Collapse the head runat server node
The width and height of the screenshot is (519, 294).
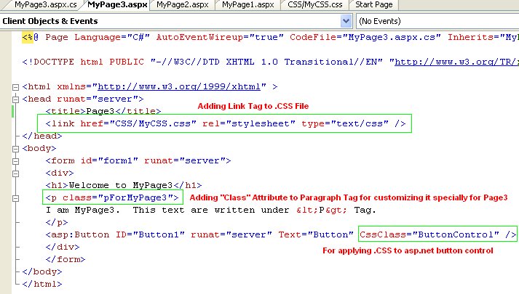pyautogui.click(x=15, y=99)
